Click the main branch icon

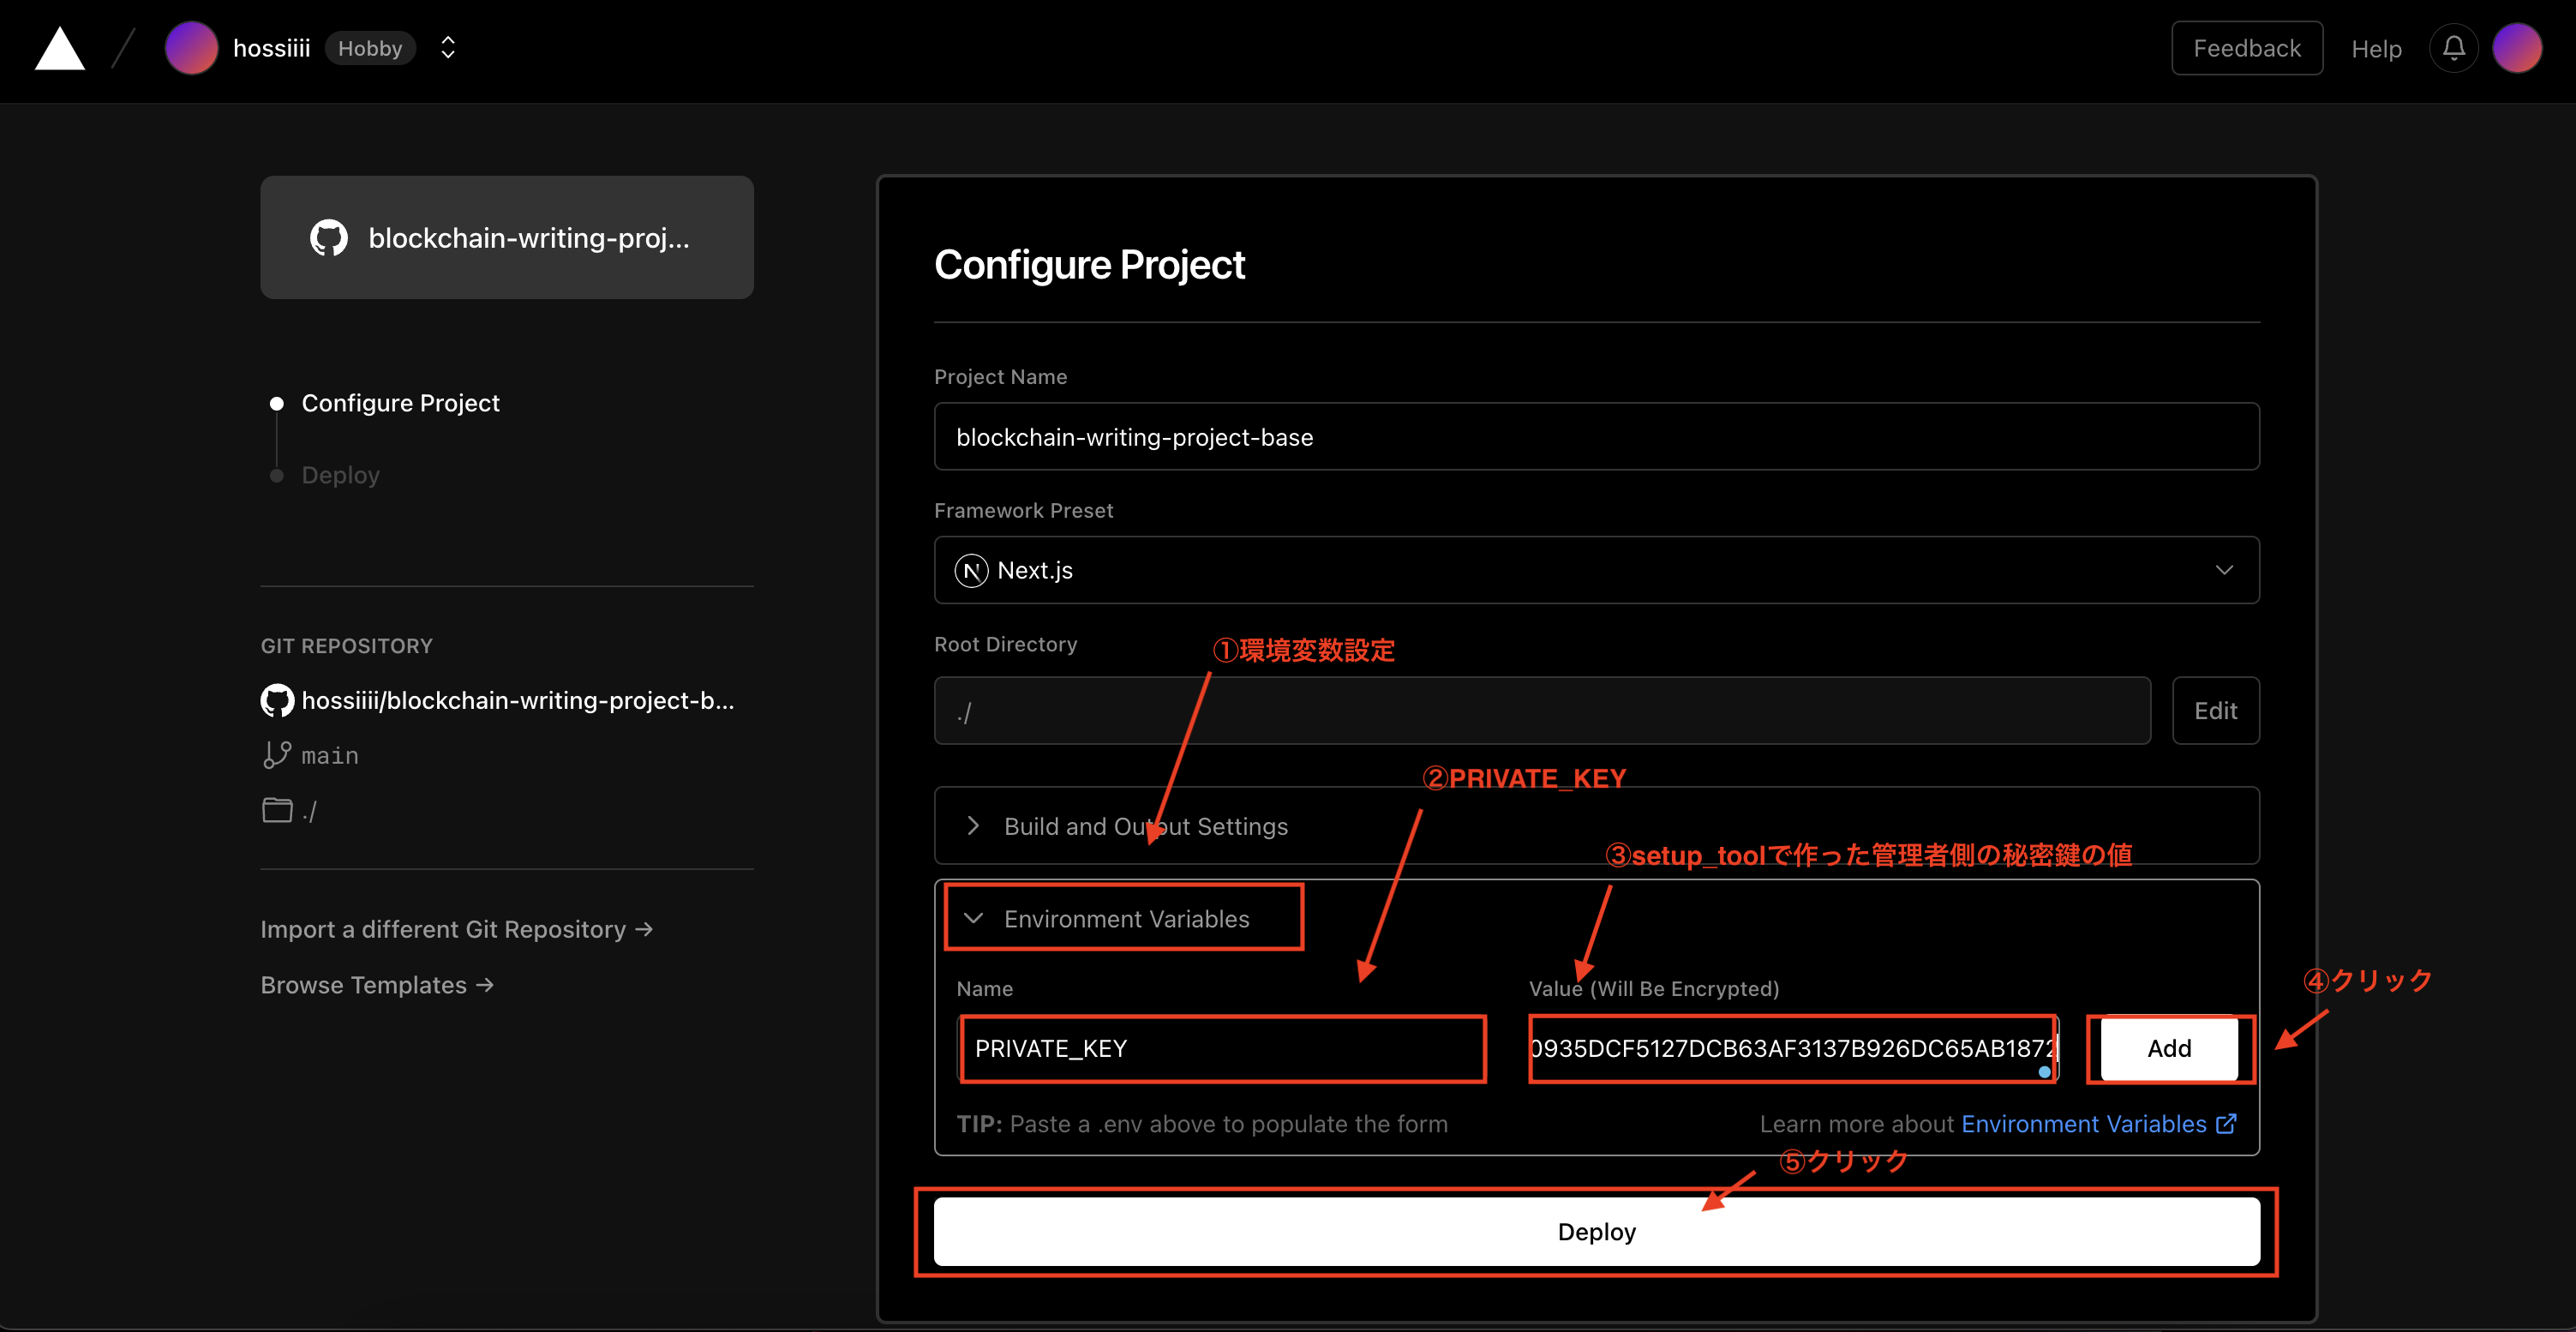coord(277,755)
